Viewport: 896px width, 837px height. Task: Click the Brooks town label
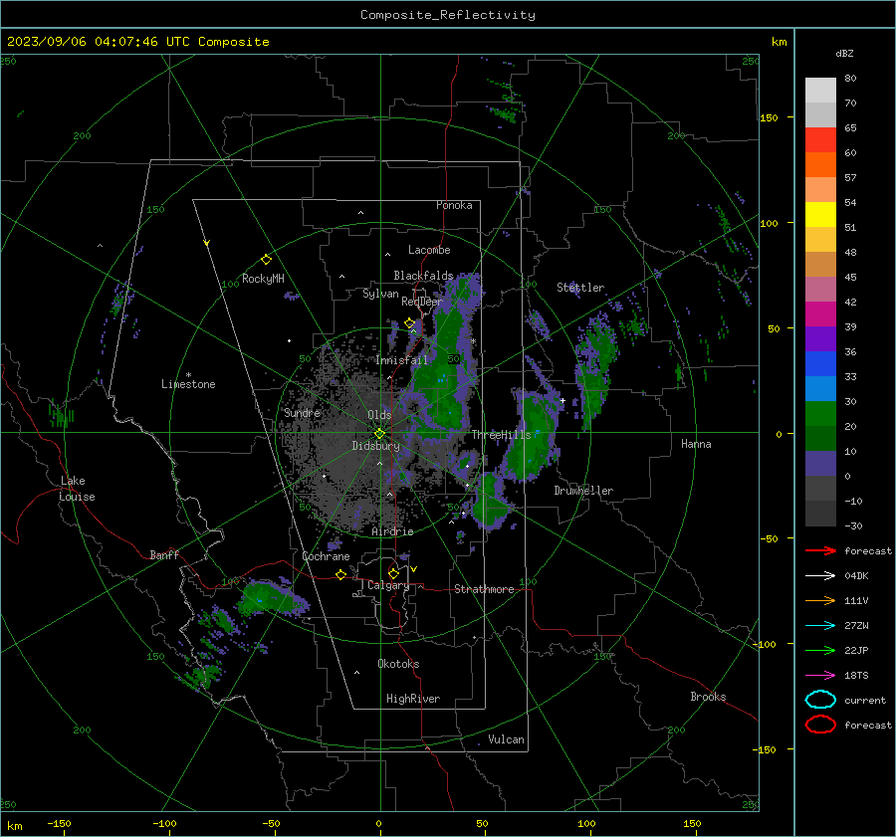[708, 697]
